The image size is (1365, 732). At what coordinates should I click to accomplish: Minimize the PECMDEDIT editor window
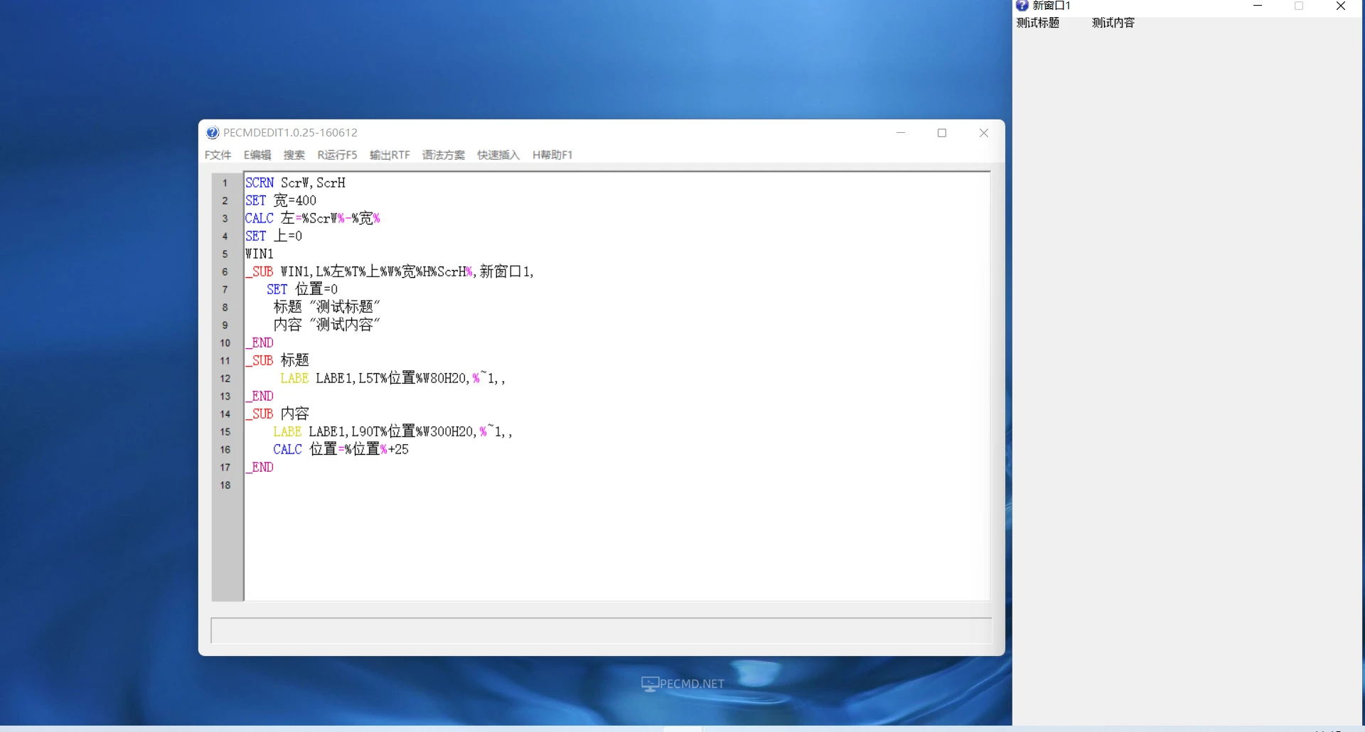901,133
